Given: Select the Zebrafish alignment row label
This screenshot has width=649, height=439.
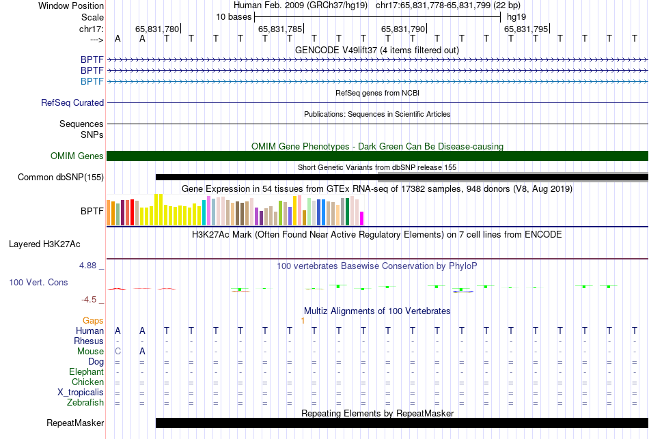Looking at the screenshot, I should click(x=85, y=402).
